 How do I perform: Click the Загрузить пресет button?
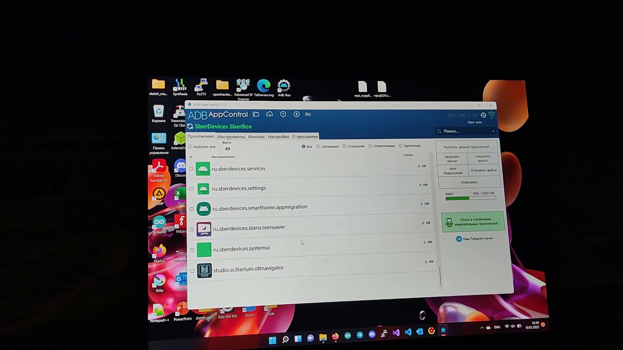[452, 159]
